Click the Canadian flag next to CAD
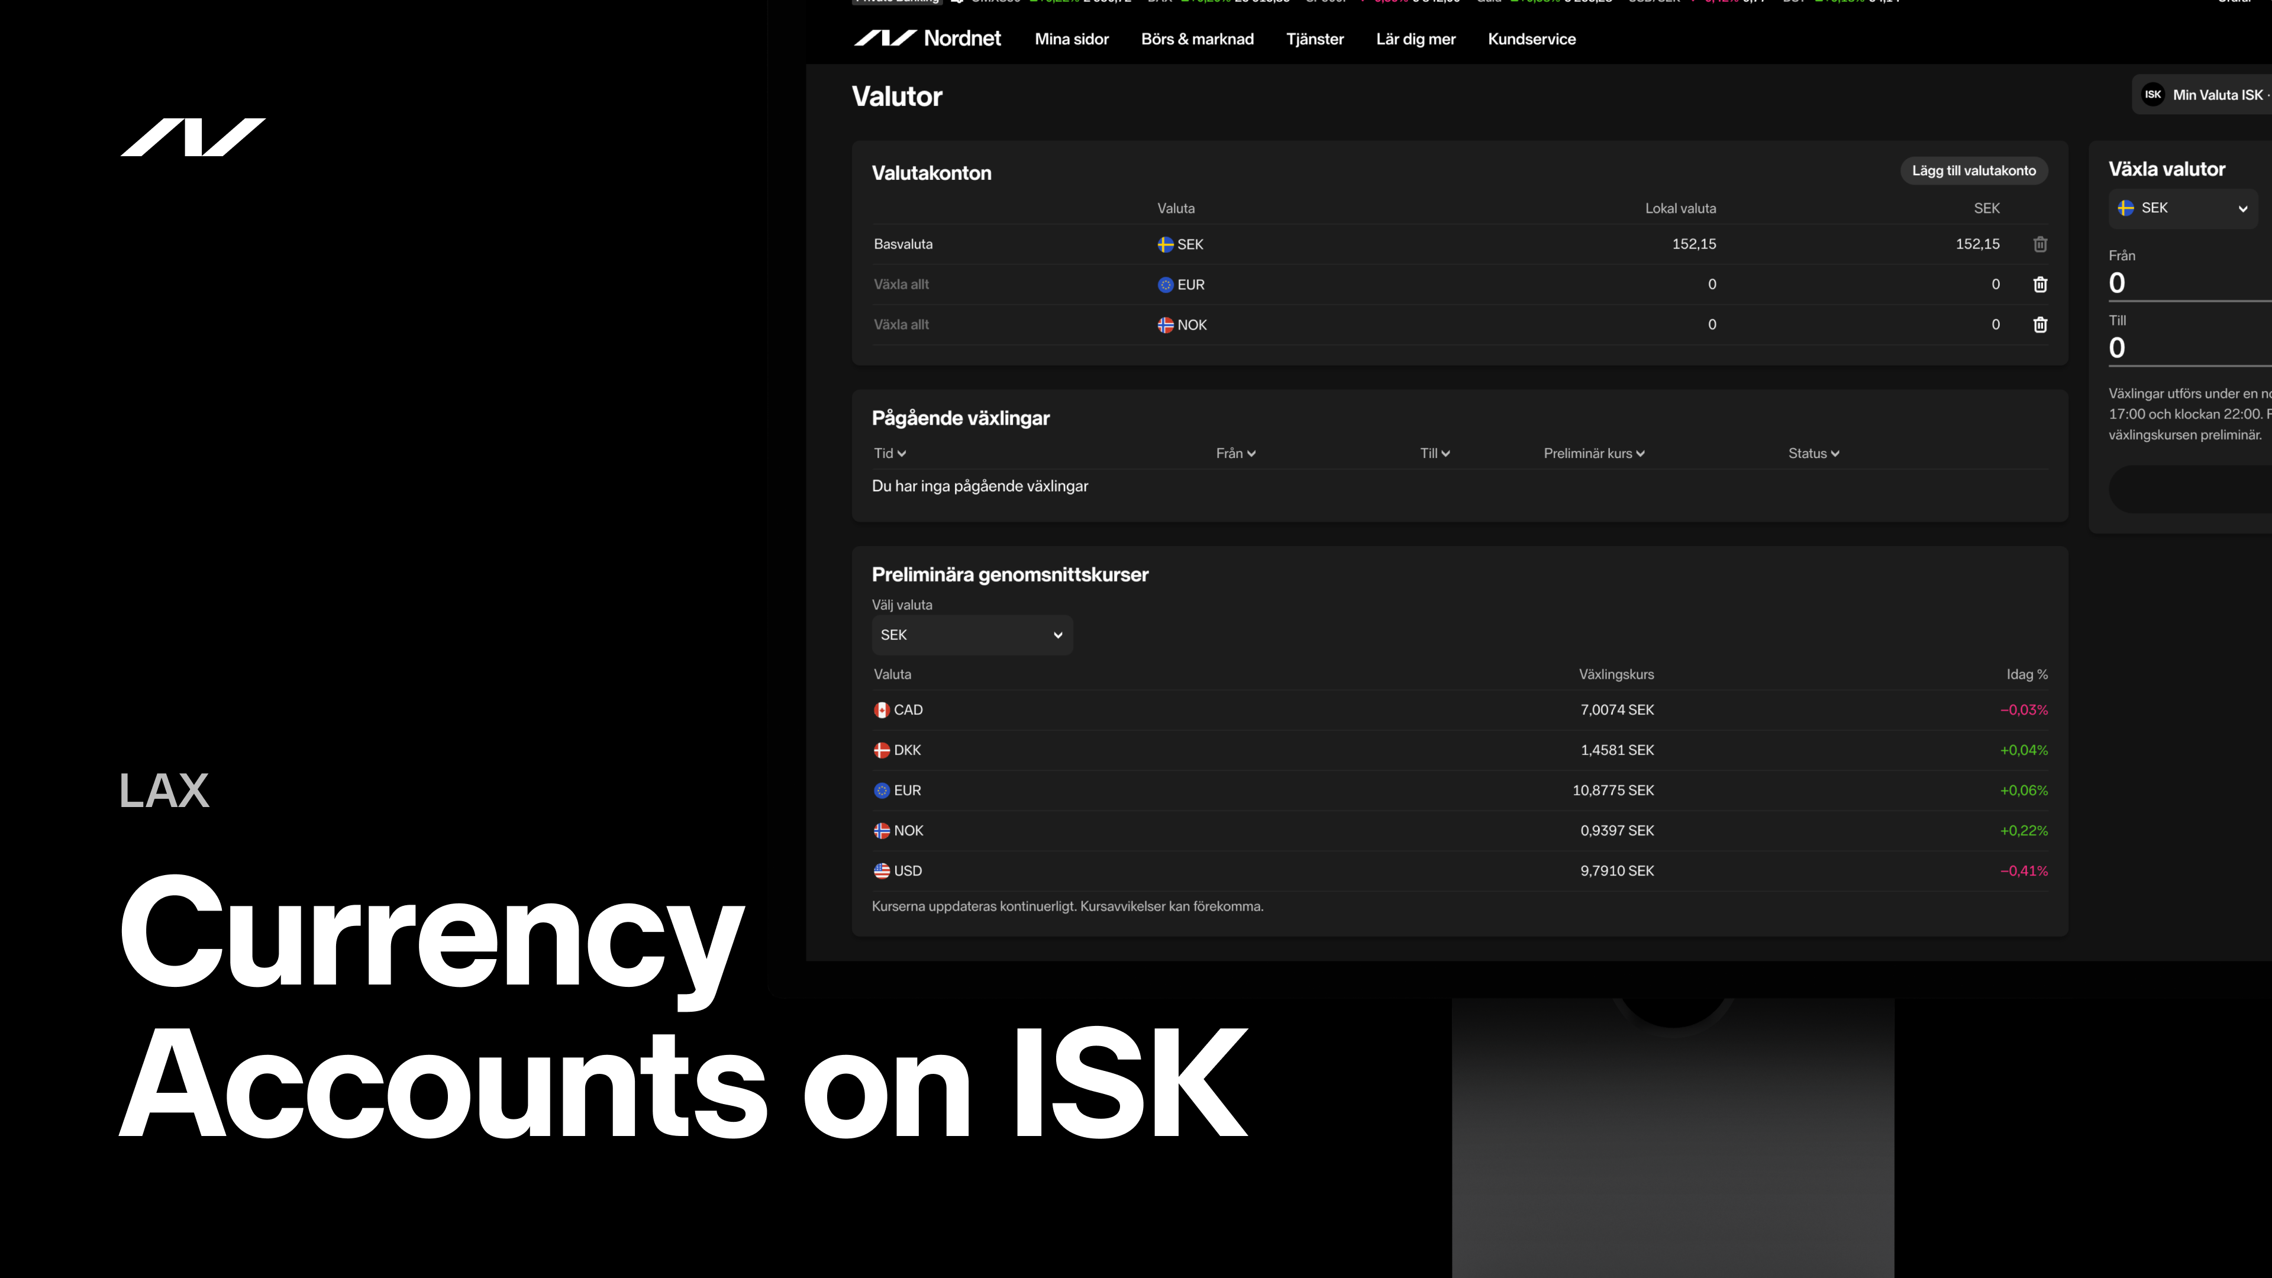The image size is (2272, 1278). tap(881, 710)
